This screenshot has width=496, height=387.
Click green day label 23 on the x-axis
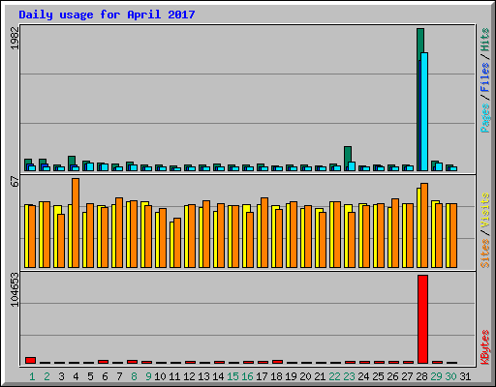[349, 376]
